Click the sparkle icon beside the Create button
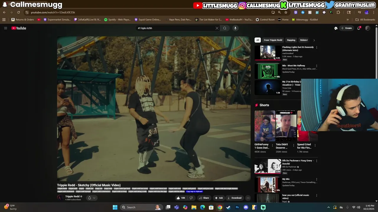This screenshot has width=378, height=212. pyautogui.click(x=336, y=28)
